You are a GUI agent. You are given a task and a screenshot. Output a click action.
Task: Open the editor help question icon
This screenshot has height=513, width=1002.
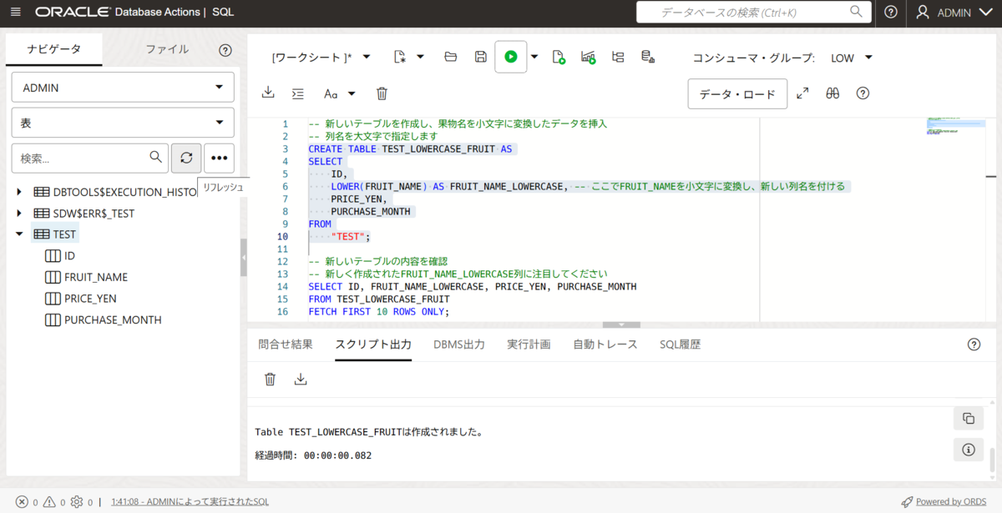pos(863,93)
